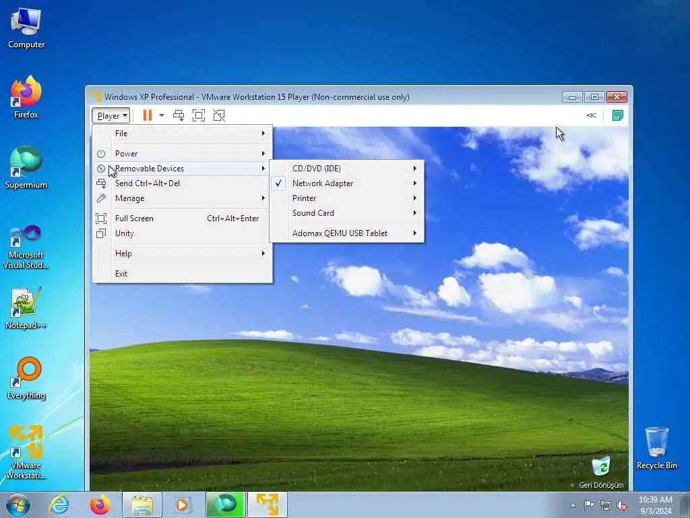Expand CD/DVD (IDE) device submenu
The height and width of the screenshot is (518, 690).
(347, 169)
